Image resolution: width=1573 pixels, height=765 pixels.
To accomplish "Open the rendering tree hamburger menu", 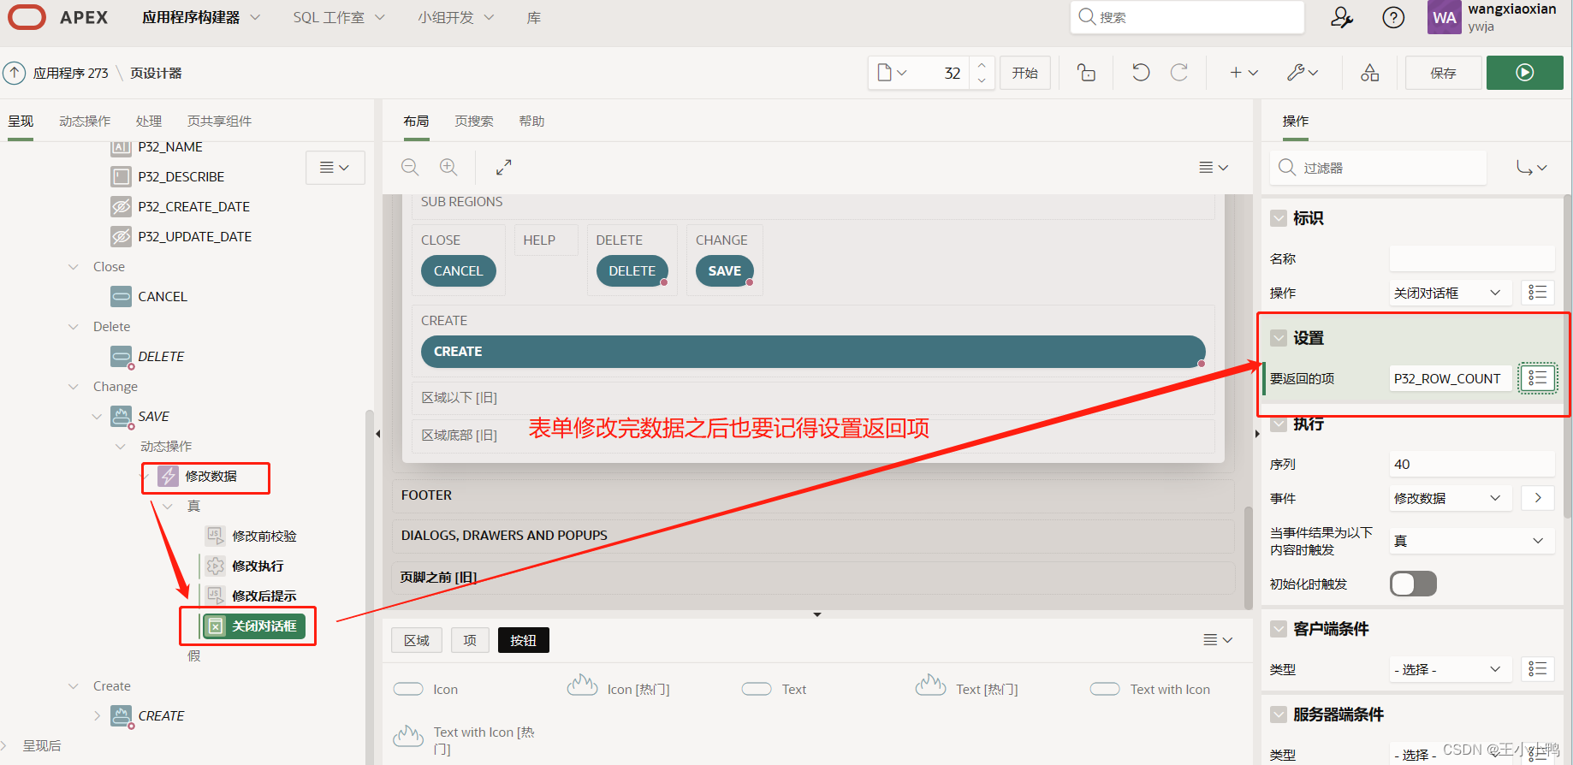I will point(335,168).
